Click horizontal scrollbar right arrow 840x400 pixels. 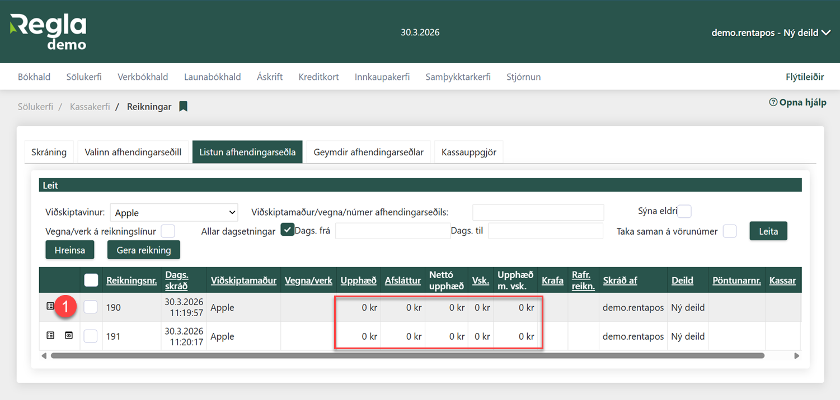[x=796, y=355]
